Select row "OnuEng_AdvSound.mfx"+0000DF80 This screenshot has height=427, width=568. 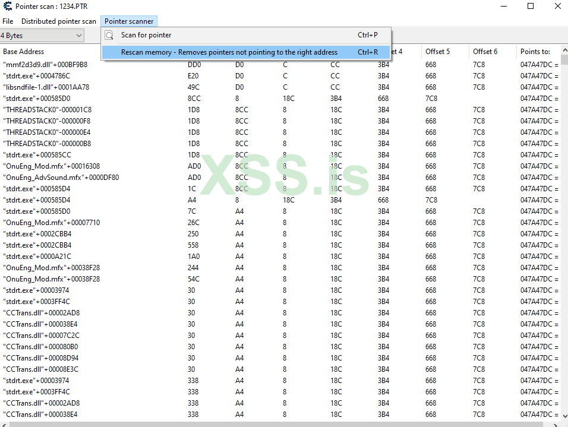click(x=280, y=178)
